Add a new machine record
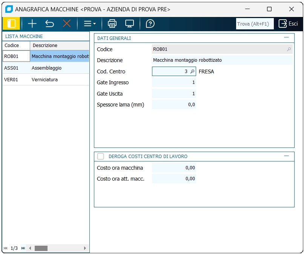 point(32,24)
